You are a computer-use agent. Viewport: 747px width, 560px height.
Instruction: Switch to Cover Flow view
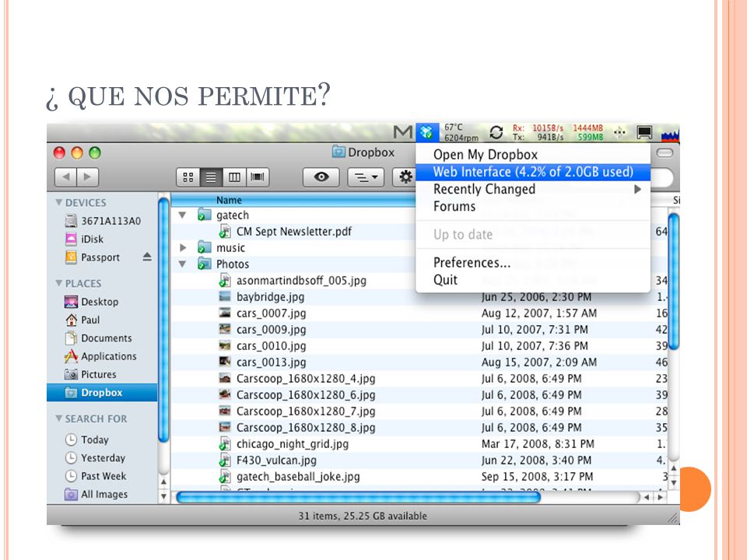pyautogui.click(x=258, y=177)
